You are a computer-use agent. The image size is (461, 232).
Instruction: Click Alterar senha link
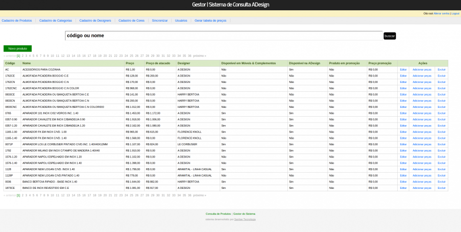[x=441, y=13]
